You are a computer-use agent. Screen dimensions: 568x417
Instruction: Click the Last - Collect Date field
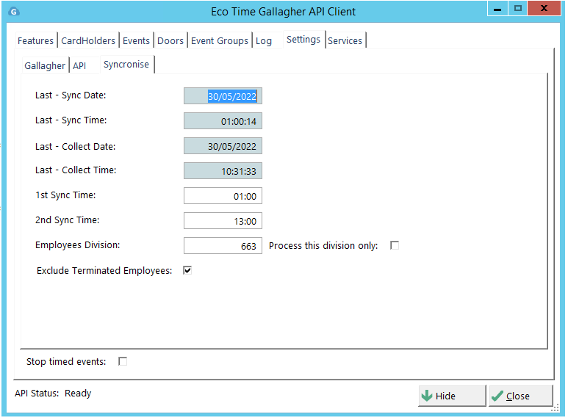(x=223, y=146)
